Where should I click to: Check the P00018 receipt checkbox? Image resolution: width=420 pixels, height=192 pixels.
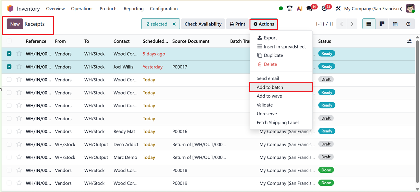click(9, 170)
